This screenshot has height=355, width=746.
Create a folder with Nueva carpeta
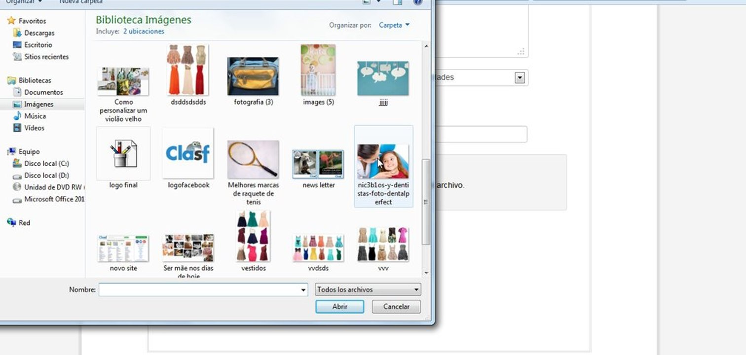pyautogui.click(x=81, y=2)
